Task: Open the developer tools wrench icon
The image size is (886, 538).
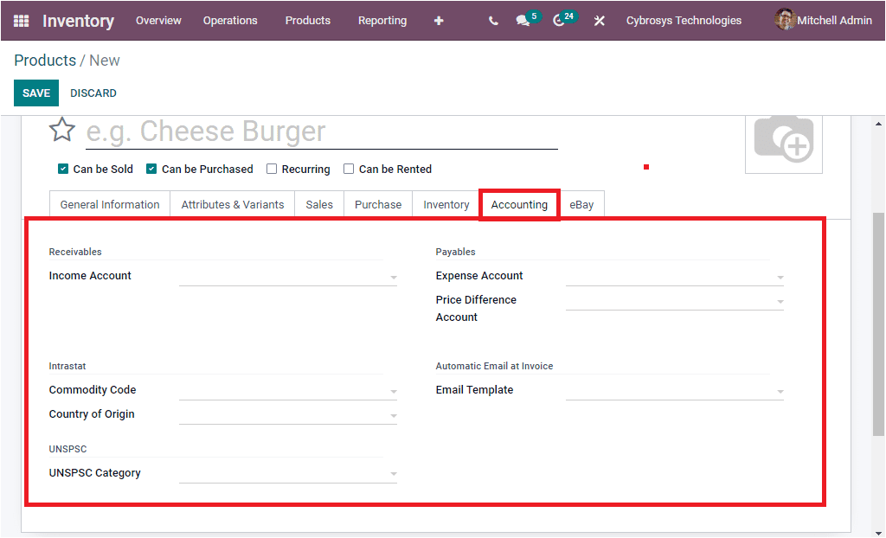Action: coord(599,20)
